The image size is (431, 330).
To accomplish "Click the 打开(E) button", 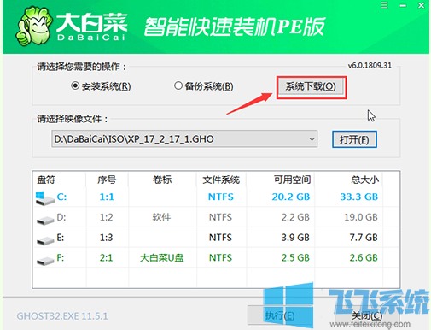I will point(354,139).
